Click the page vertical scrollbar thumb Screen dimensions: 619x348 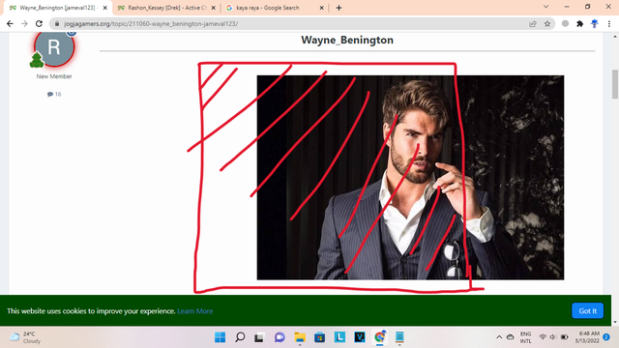click(x=615, y=84)
